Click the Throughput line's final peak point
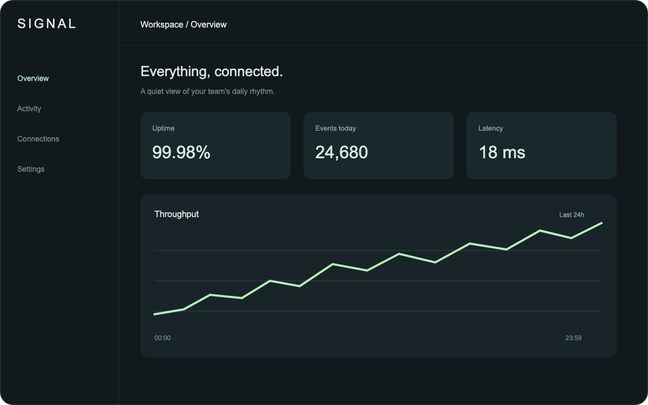This screenshot has height=405, width=648. pyautogui.click(x=602, y=222)
